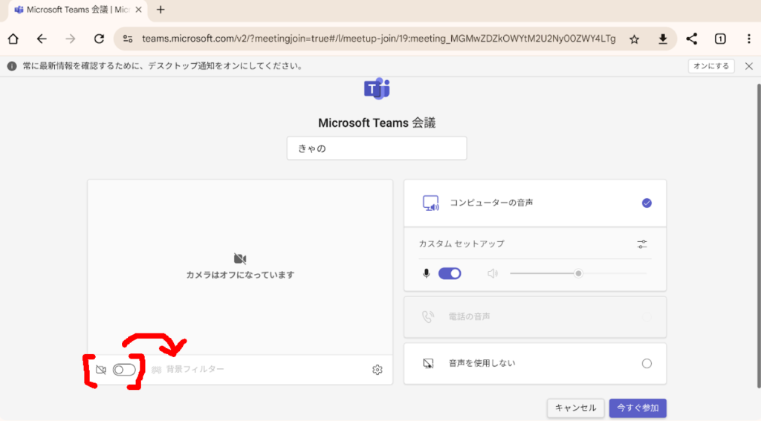The width and height of the screenshot is (761, 421).
Task: Turn on desktop notifications with オンにする
Action: point(711,66)
